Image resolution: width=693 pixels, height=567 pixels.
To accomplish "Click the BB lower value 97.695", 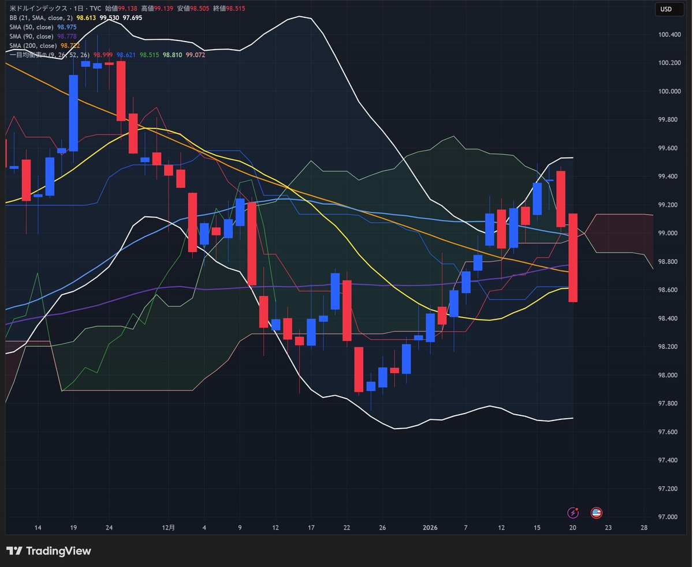I will pyautogui.click(x=132, y=18).
